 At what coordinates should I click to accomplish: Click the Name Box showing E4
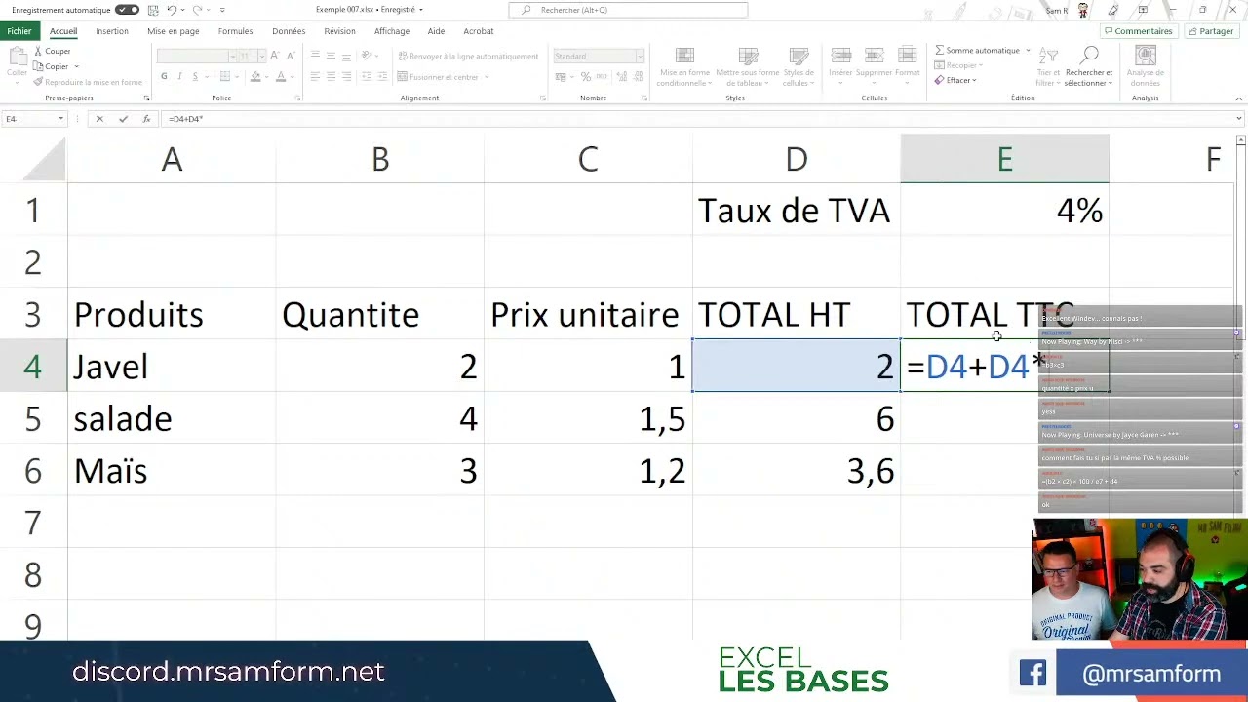tap(34, 119)
